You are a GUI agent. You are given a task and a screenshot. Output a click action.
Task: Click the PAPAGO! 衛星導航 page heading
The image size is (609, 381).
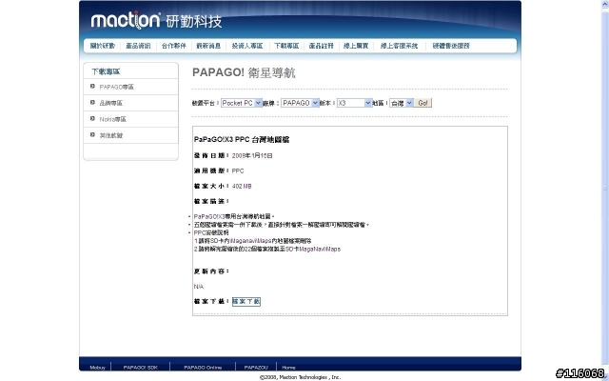click(244, 72)
